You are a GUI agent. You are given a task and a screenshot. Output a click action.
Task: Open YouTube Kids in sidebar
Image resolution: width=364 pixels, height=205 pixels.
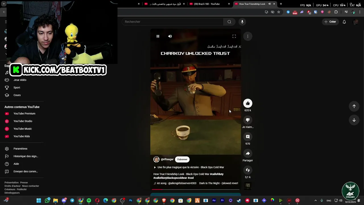point(21,136)
